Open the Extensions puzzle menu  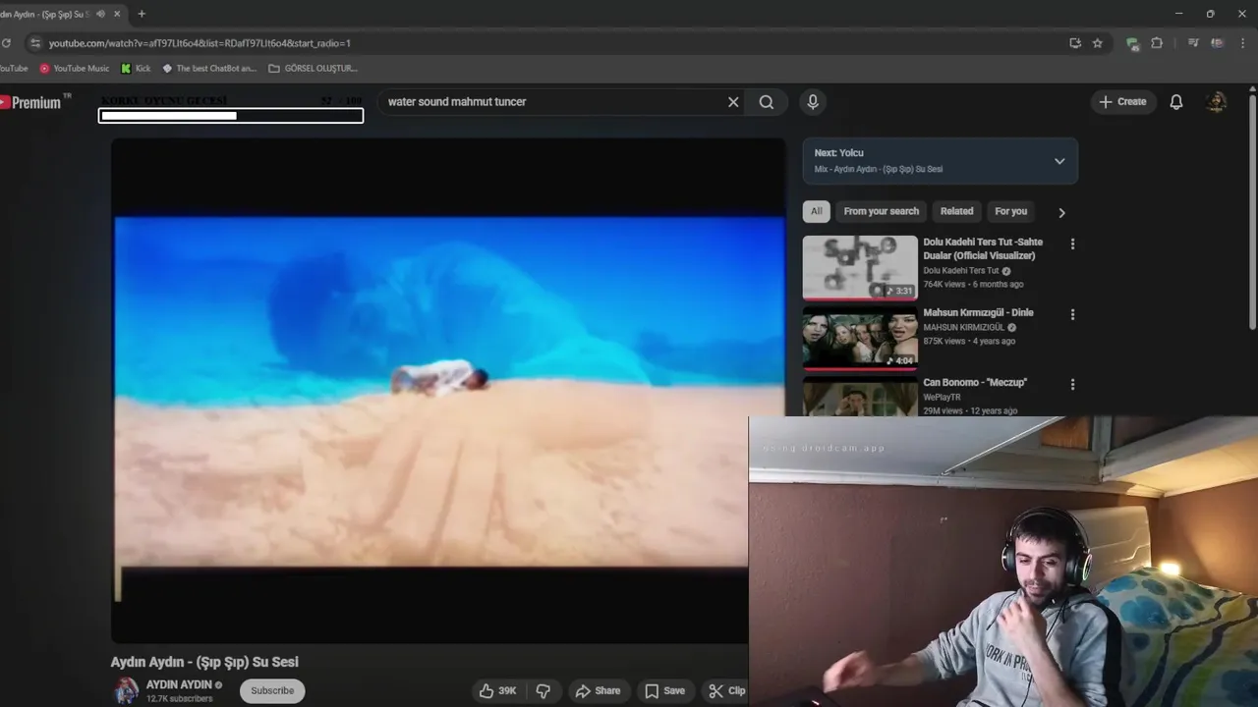[1157, 43]
